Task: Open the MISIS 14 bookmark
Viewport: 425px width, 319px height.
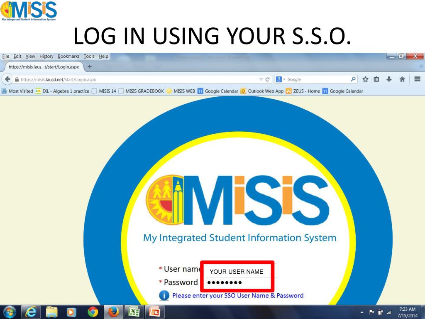Action: pos(104,91)
